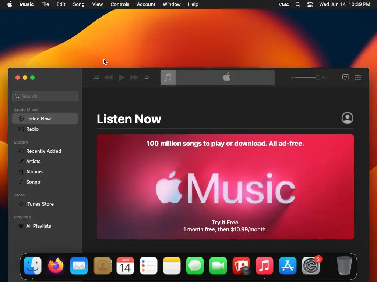Viewport: 377px width, 282px height.
Task: Open the Trash in the Dock
Action: coord(344,266)
